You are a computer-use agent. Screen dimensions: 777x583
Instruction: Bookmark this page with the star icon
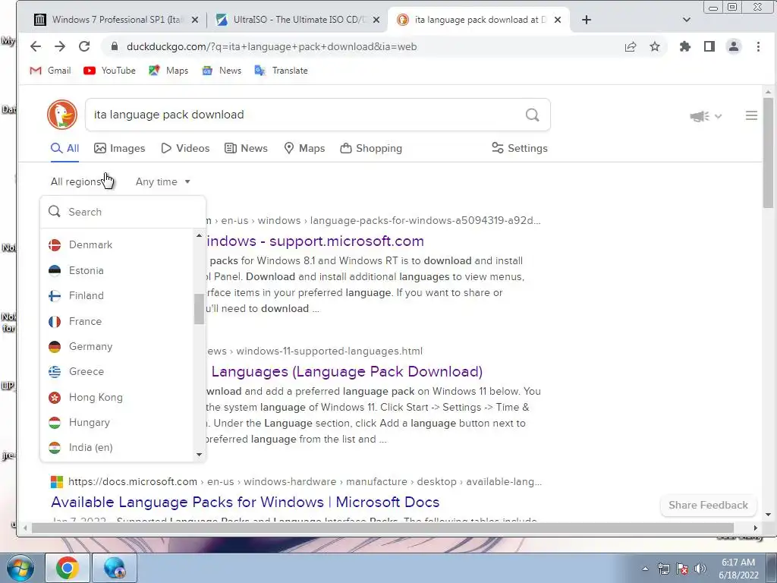tap(655, 46)
